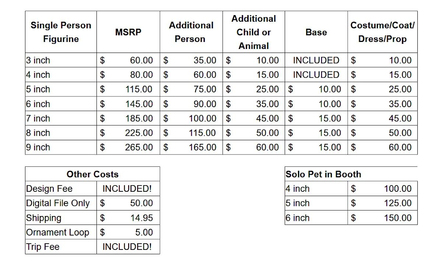Click the "Additional Person" column header

tap(191, 32)
